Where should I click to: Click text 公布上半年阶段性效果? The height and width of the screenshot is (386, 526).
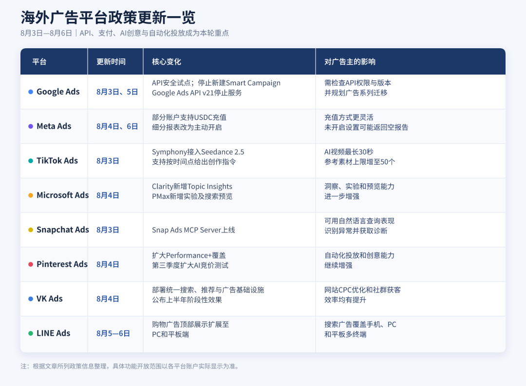click(x=187, y=300)
